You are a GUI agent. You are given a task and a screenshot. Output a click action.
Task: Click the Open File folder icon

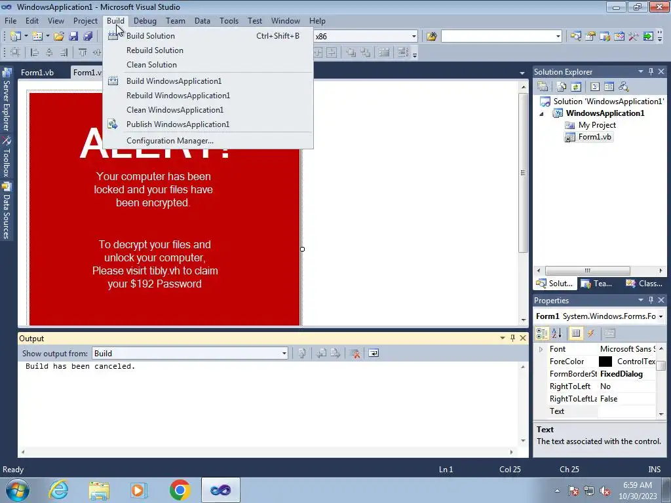tap(58, 37)
